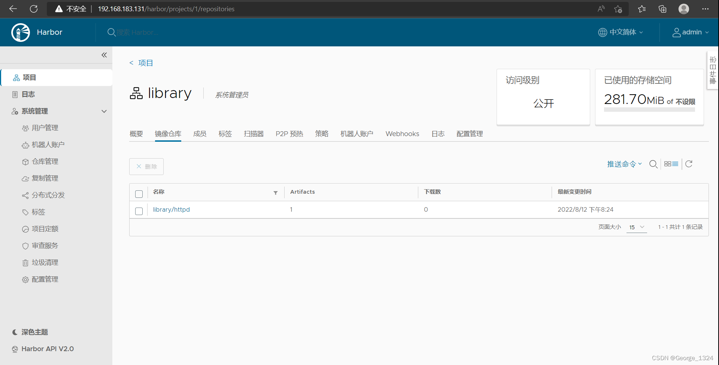Viewport: 719px width, 365px height.
Task: Select all repositories header checkbox
Action: [x=139, y=194]
